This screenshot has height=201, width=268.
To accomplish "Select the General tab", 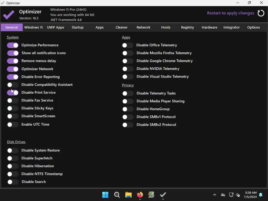I will pyautogui.click(x=12, y=27).
